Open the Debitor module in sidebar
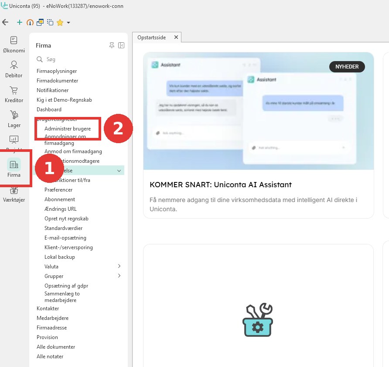Screen dimensions: 389x367 pyautogui.click(x=14, y=69)
